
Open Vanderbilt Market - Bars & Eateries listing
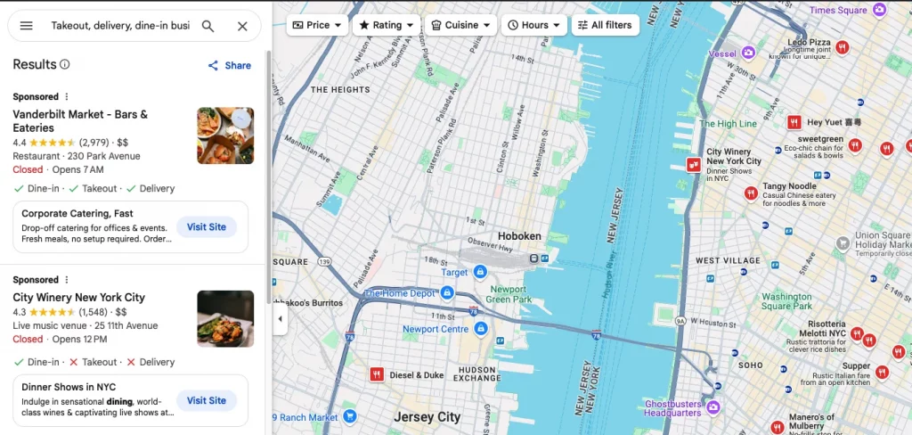[80, 121]
